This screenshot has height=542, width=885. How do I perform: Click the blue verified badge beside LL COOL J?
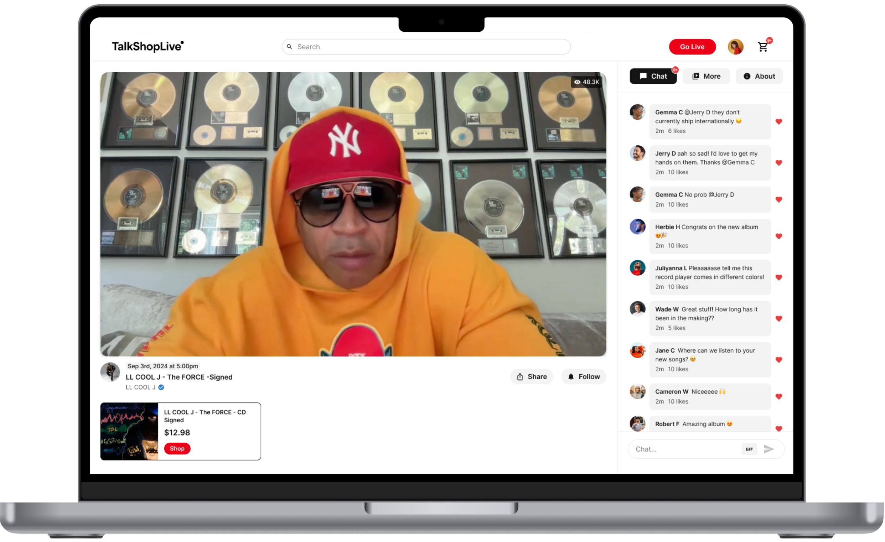[x=161, y=388]
